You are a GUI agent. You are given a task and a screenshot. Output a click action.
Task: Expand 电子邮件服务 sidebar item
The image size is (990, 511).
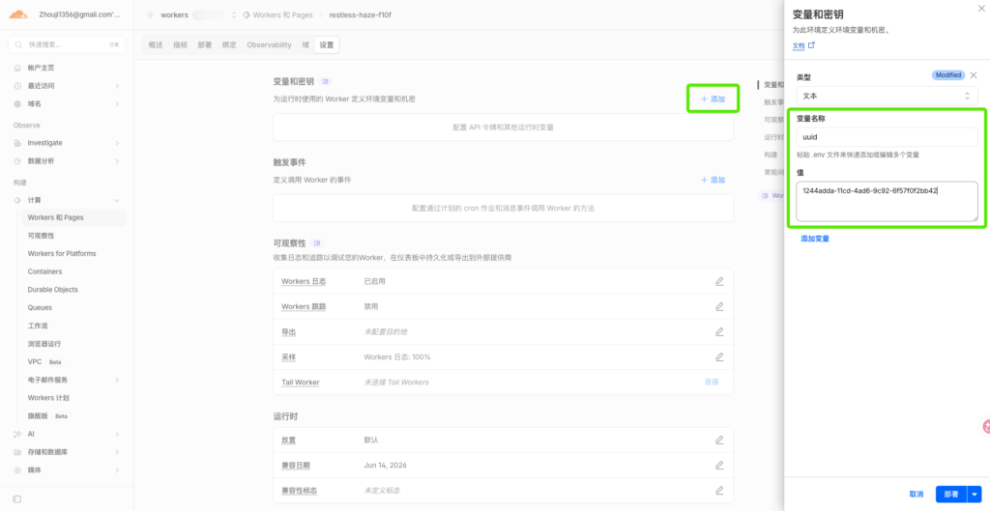click(x=73, y=380)
